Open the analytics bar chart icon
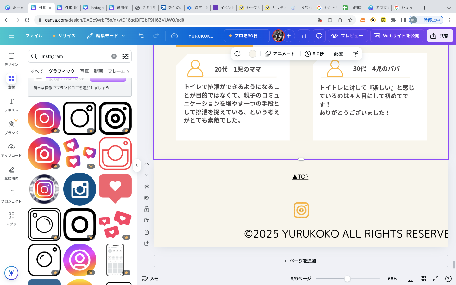This screenshot has width=456, height=285. [304, 36]
